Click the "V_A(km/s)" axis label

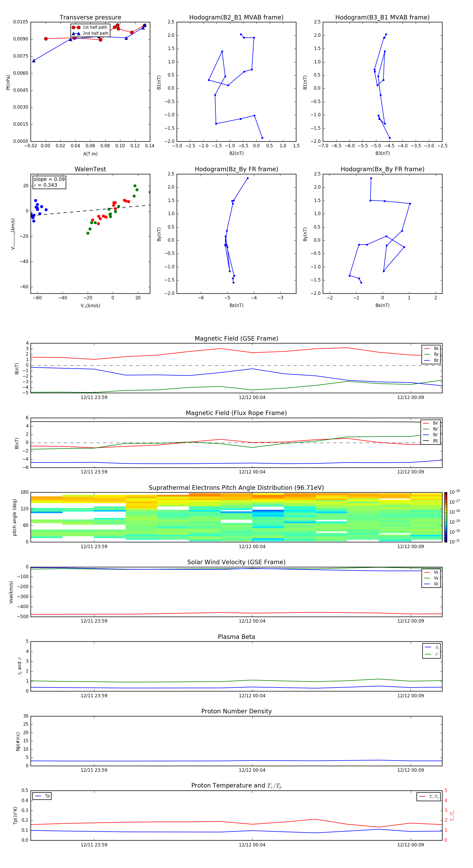tap(90, 306)
